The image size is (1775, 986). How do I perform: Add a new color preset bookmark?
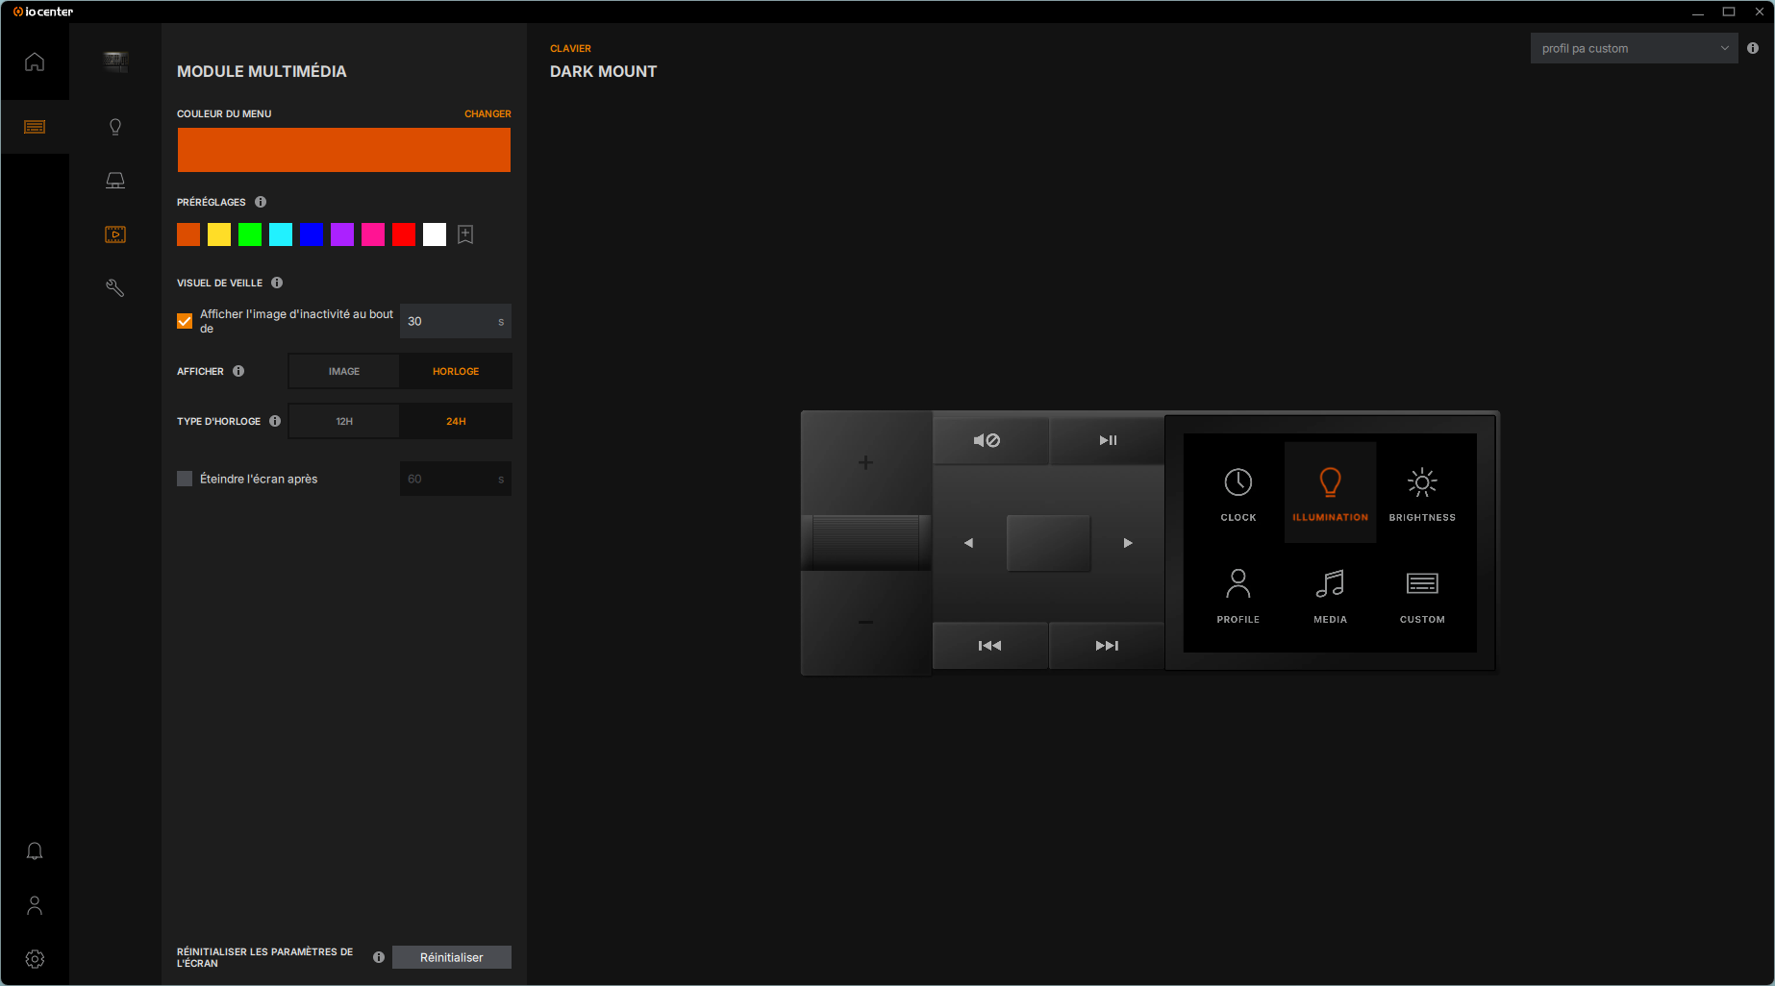click(465, 234)
